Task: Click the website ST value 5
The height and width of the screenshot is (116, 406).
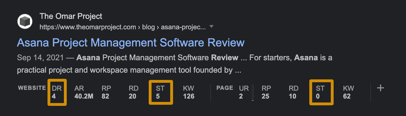Action: pos(158,96)
